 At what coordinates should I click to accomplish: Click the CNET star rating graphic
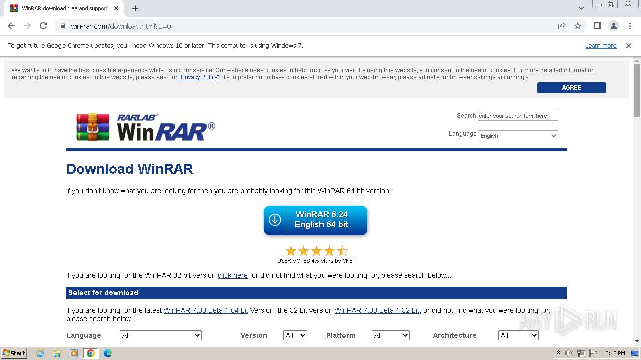point(316,251)
